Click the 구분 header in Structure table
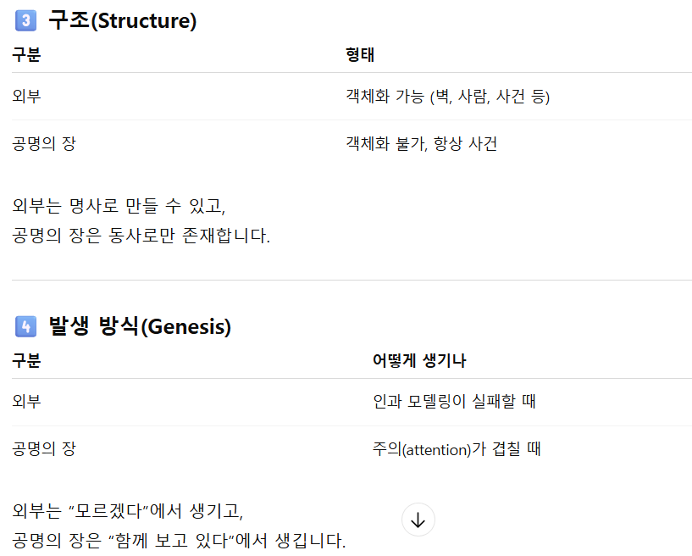692x556 pixels. pyautogui.click(x=26, y=55)
